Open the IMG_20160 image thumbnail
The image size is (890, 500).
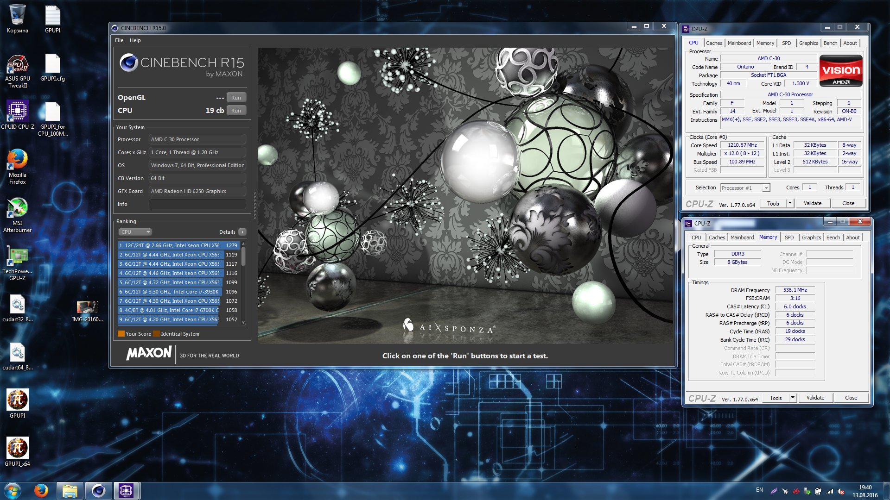click(87, 311)
